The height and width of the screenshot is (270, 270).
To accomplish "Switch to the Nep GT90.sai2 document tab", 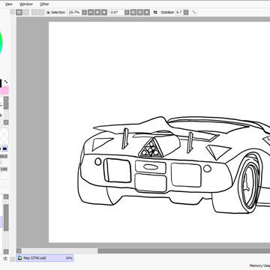I will (45, 258).
